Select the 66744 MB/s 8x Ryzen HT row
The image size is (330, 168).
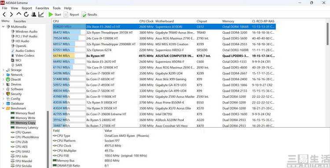tap(164, 56)
